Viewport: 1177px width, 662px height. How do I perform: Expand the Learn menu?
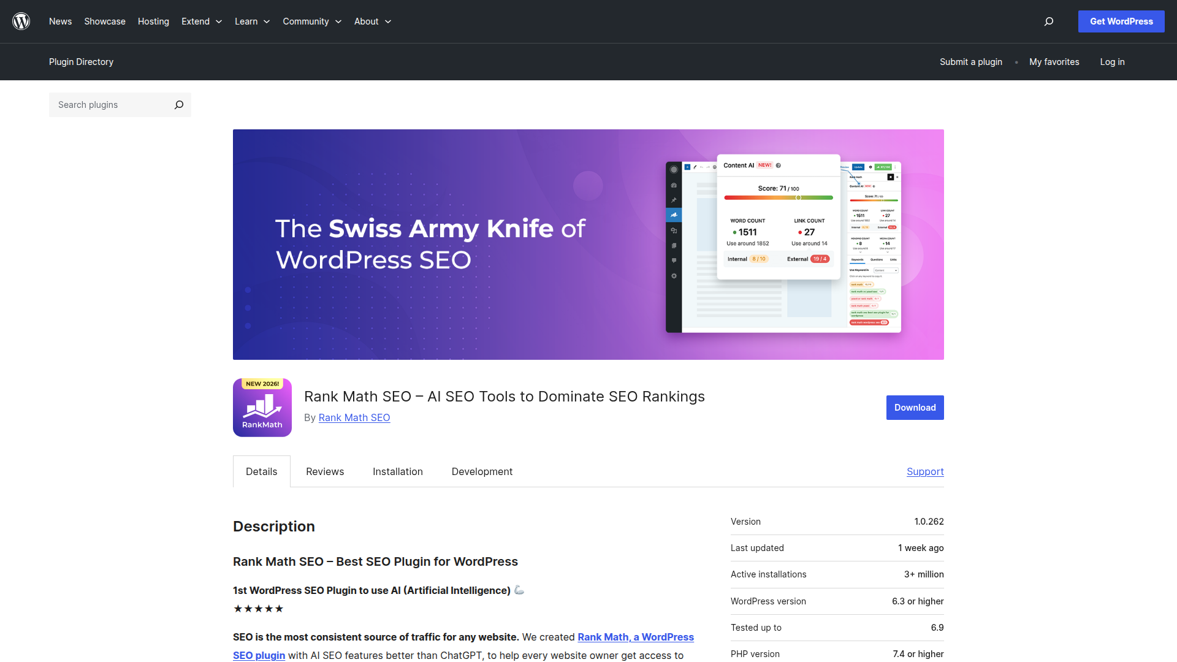253,21
